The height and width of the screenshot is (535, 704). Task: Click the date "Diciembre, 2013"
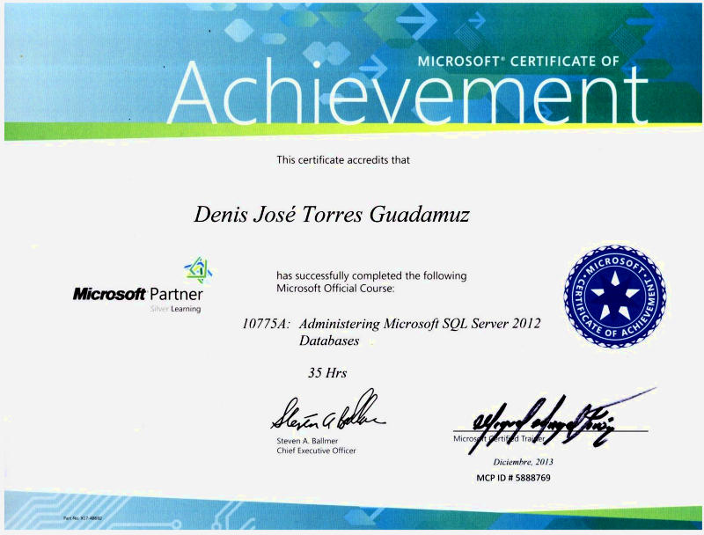[523, 462]
